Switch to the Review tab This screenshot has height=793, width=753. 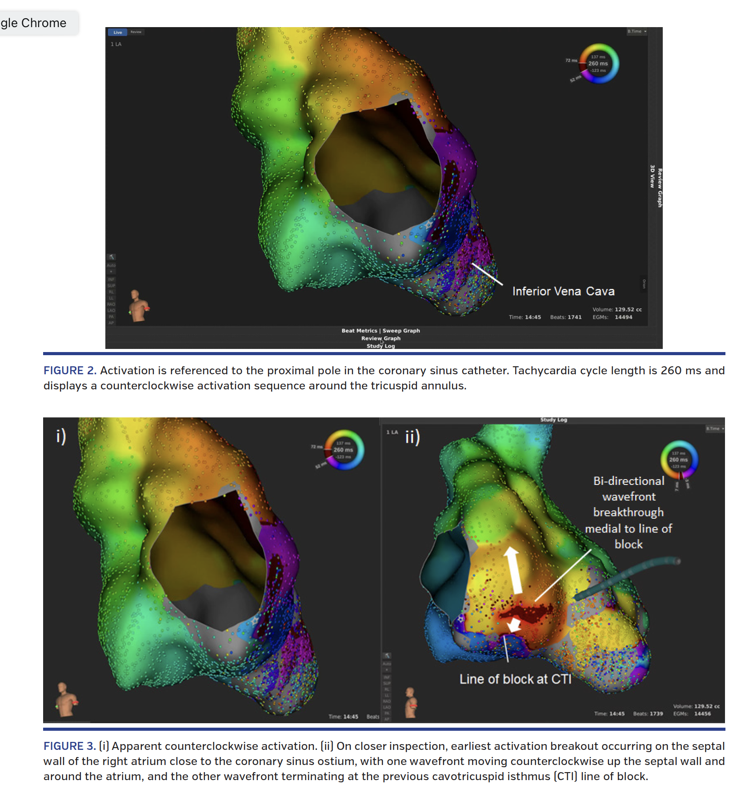(x=136, y=32)
